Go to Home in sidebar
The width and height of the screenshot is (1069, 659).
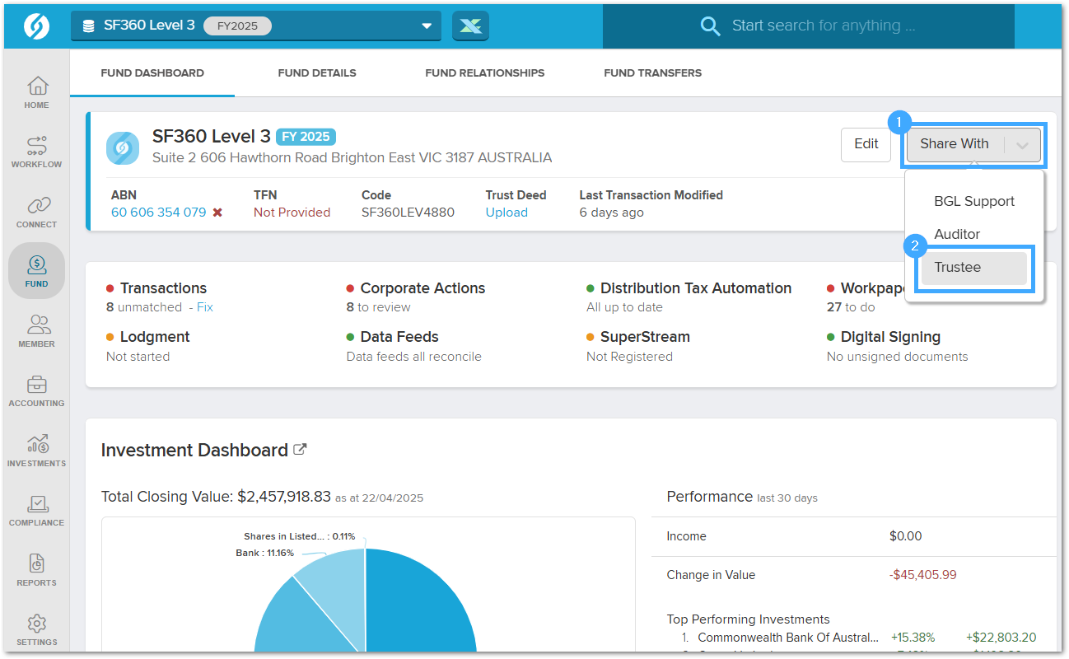click(37, 92)
